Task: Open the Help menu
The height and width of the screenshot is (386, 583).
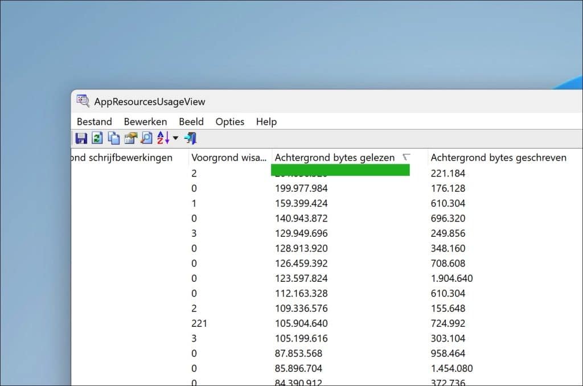Action: pos(266,122)
